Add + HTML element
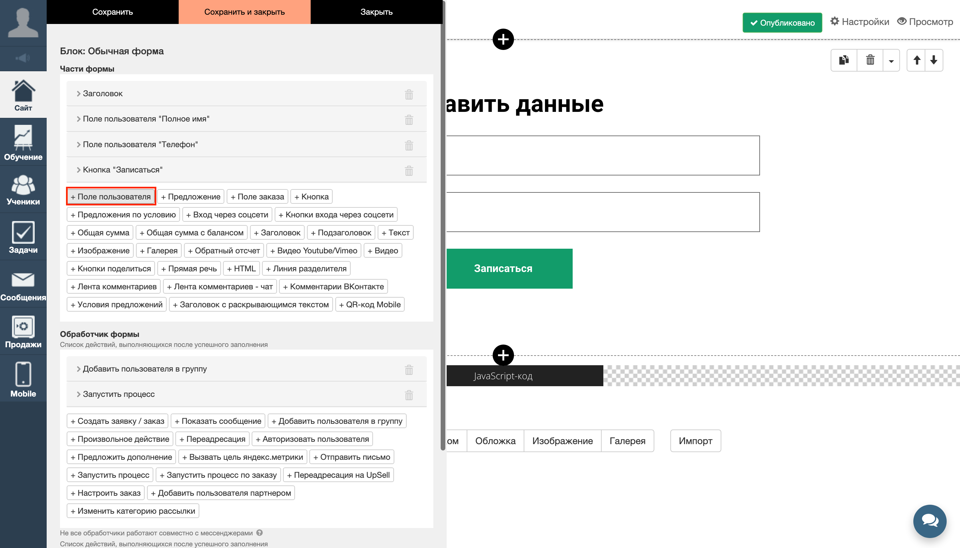Screen dimensions: 960x548 [241, 268]
